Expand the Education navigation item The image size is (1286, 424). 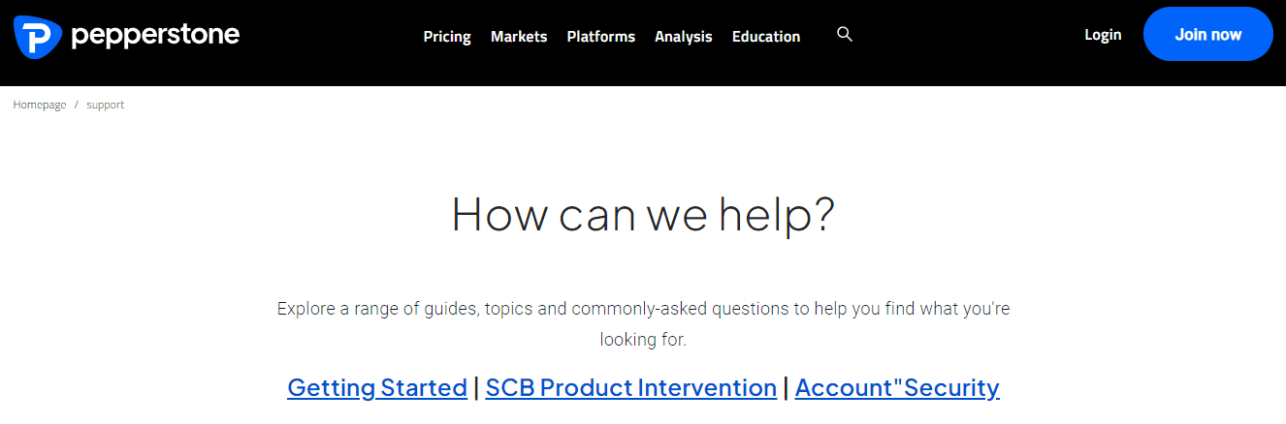(766, 37)
